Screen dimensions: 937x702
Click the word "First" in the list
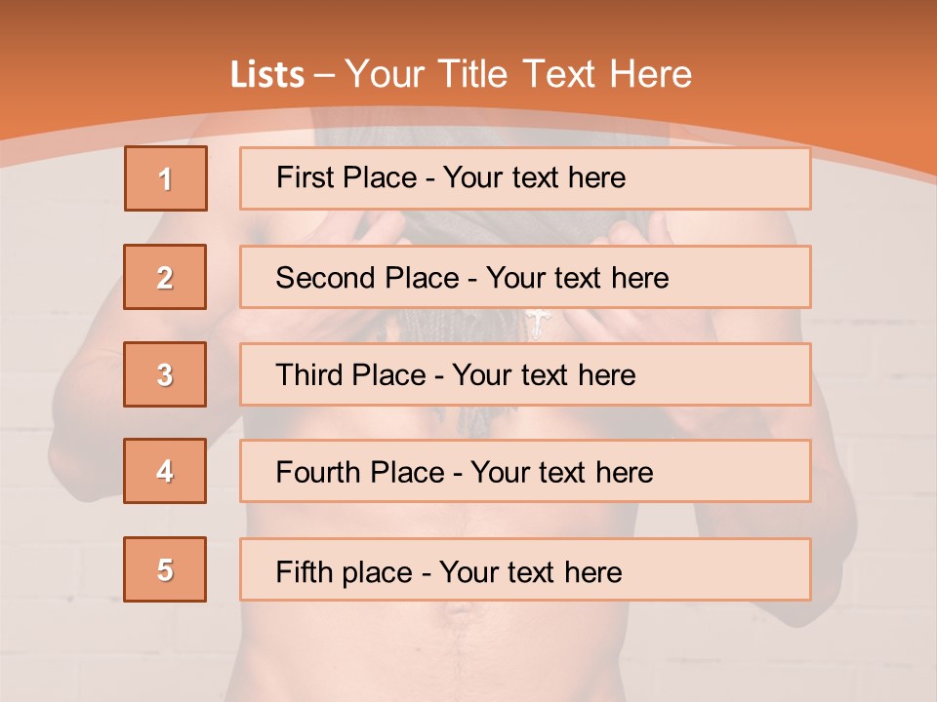305,177
